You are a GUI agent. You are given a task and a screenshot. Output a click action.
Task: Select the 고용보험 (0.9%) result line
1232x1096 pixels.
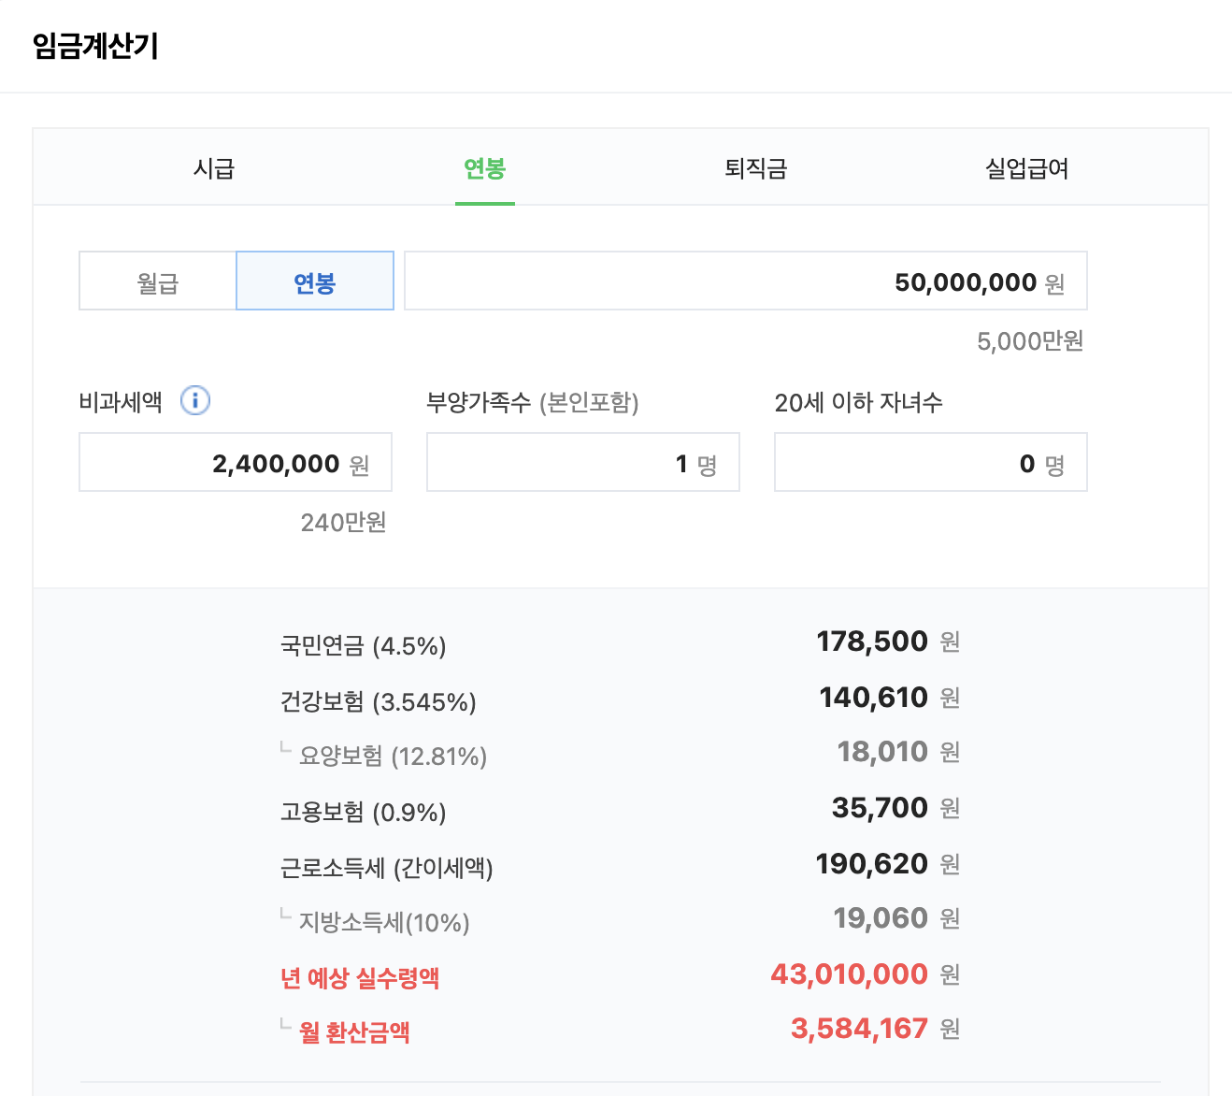(x=363, y=812)
